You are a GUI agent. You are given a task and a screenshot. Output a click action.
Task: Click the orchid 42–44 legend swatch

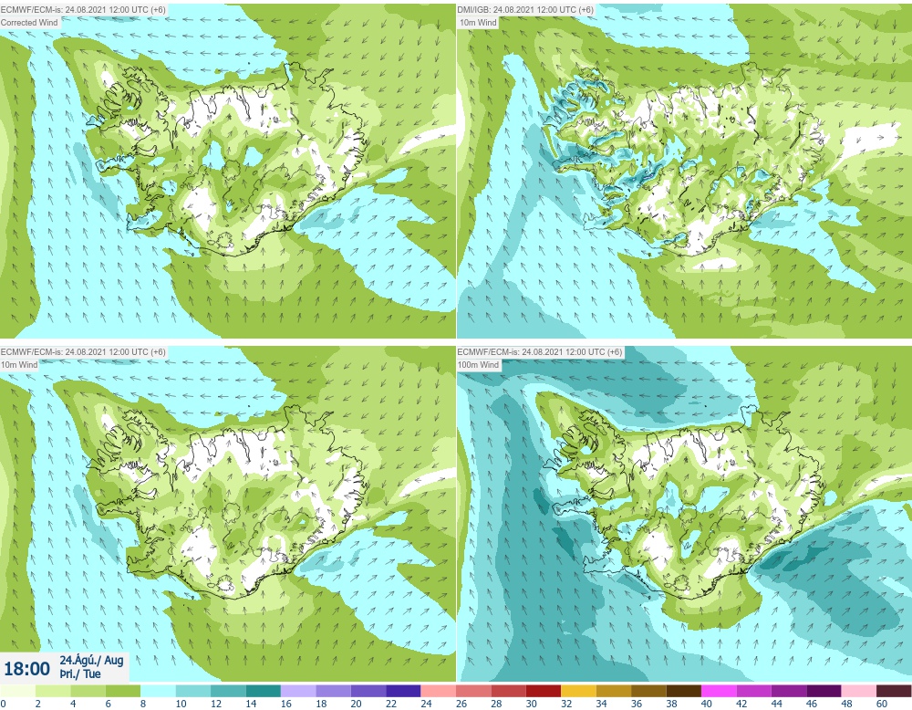(754, 691)
